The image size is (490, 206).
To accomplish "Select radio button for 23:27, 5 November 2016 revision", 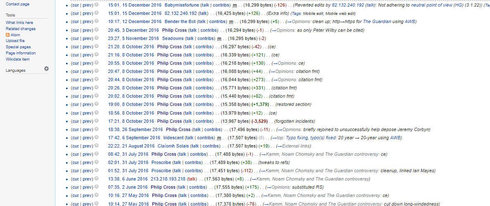I will click(96, 38).
